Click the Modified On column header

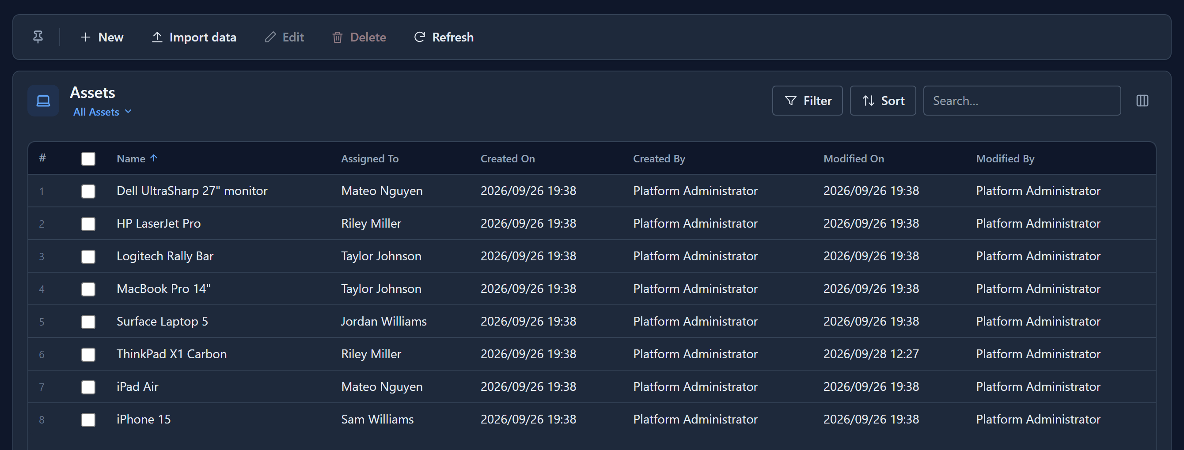[x=854, y=158]
